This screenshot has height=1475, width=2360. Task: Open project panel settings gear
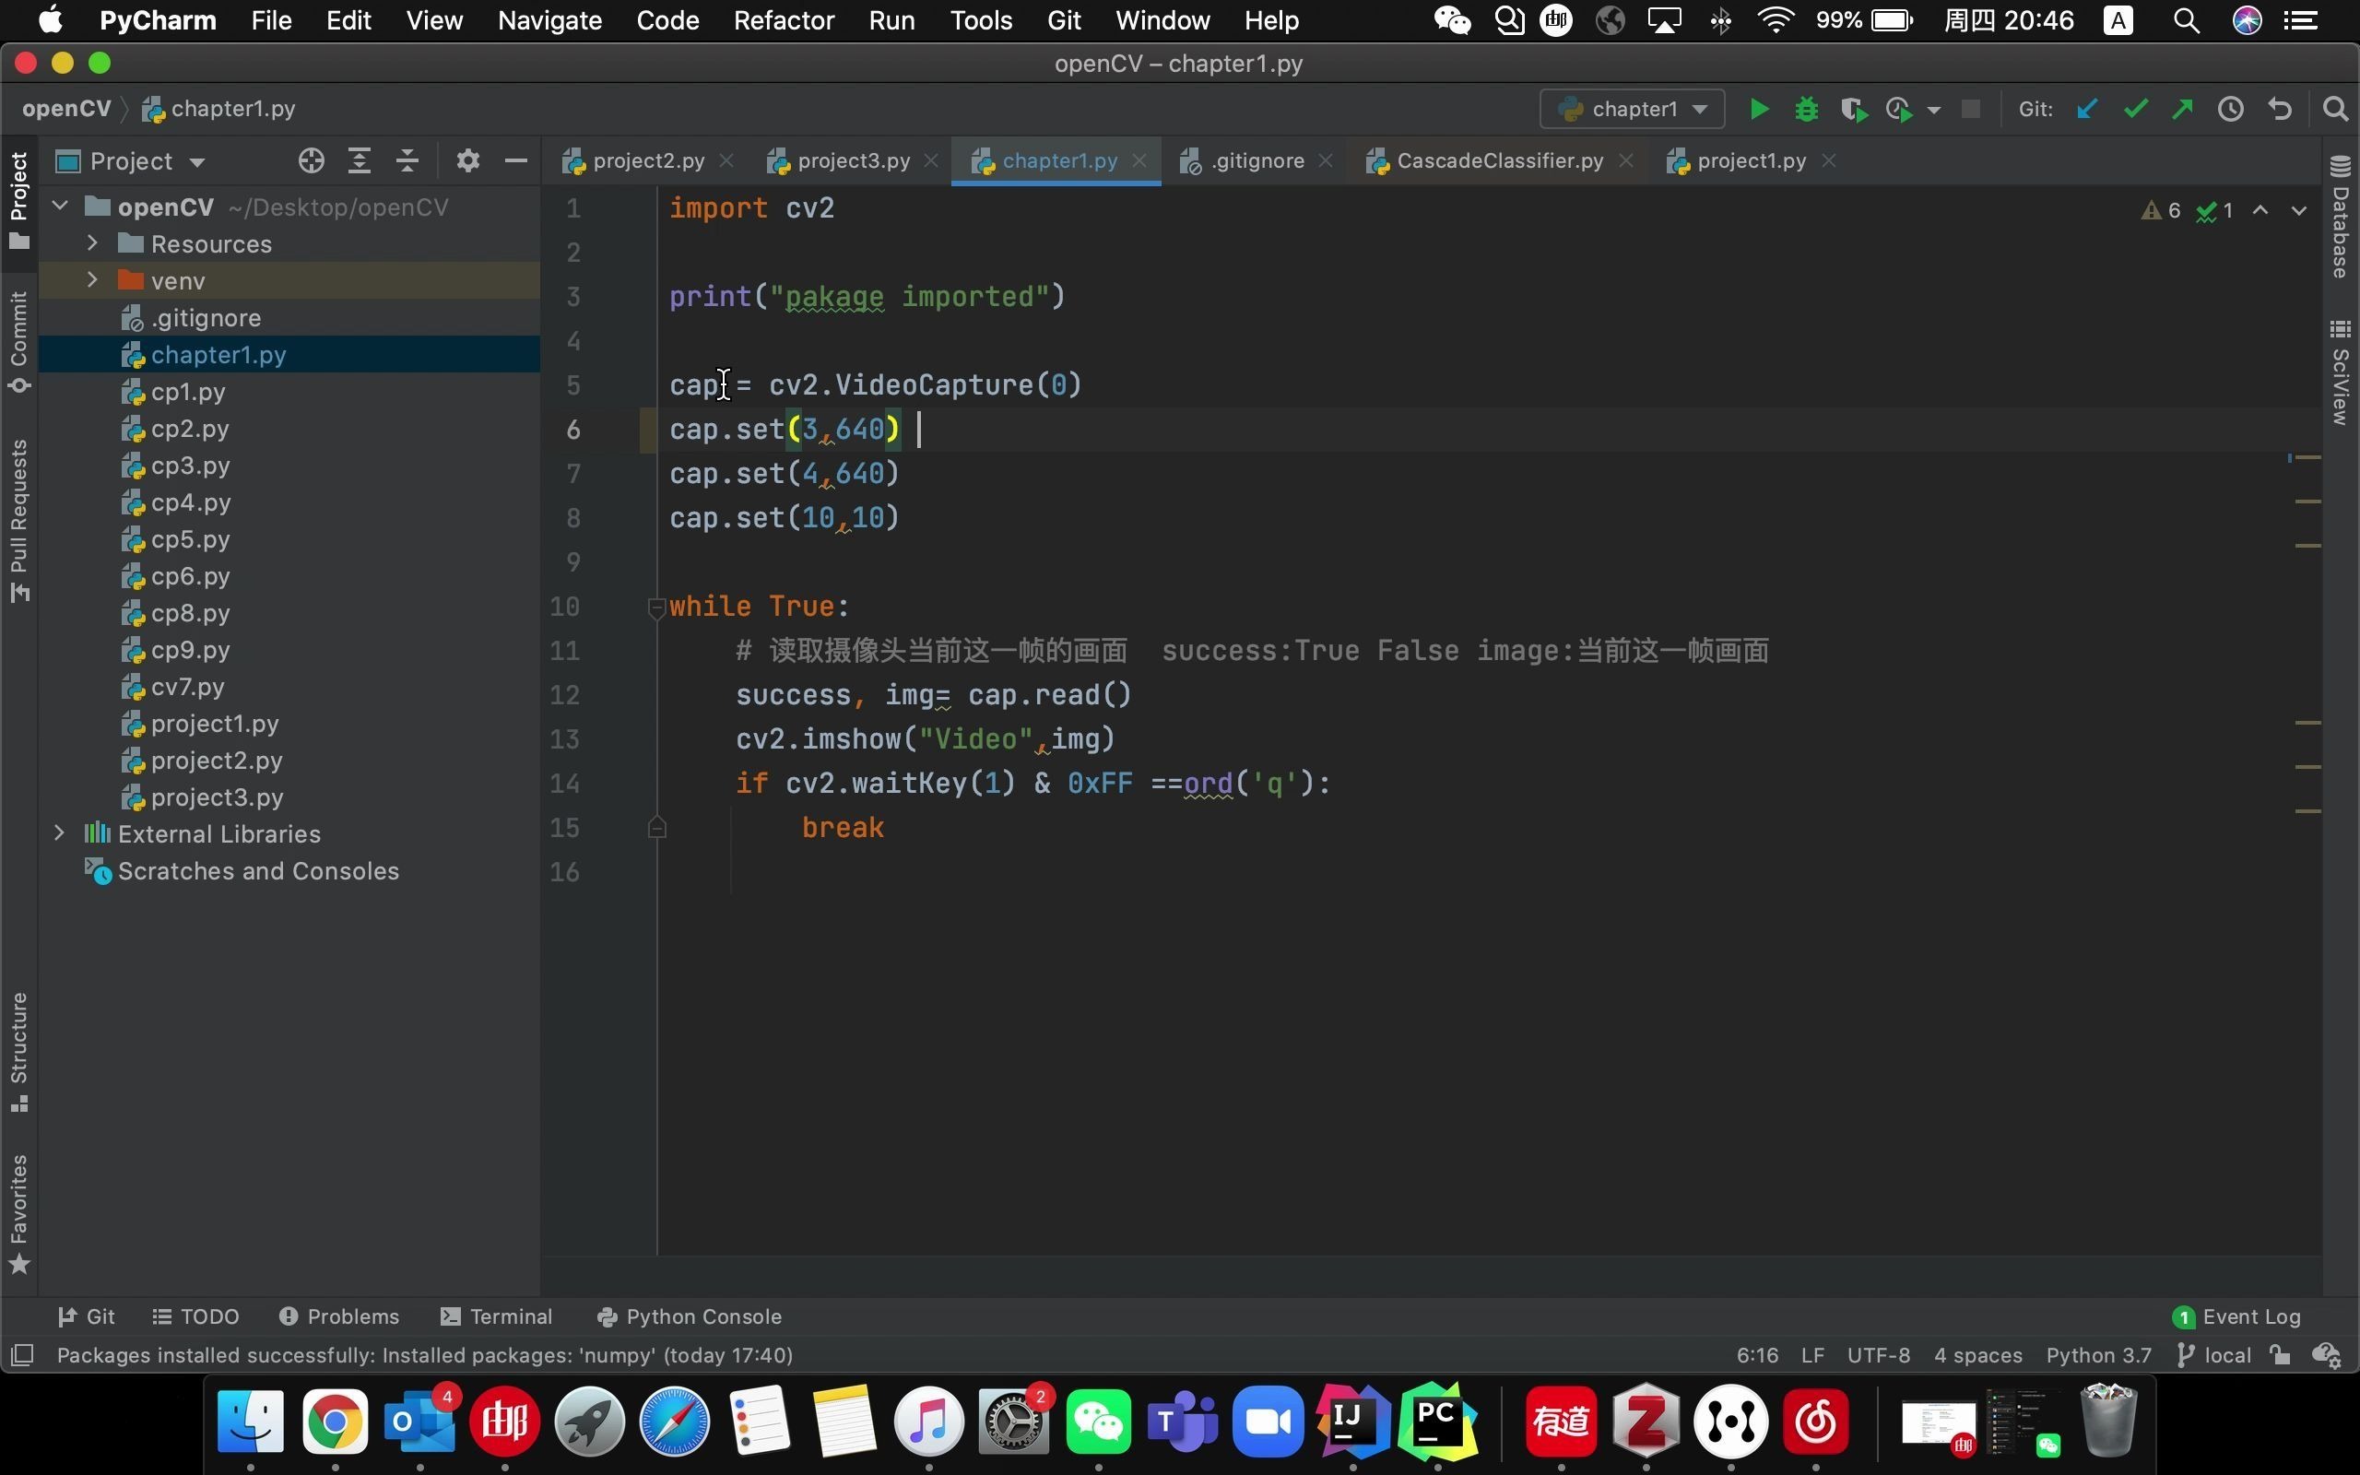pyautogui.click(x=468, y=161)
